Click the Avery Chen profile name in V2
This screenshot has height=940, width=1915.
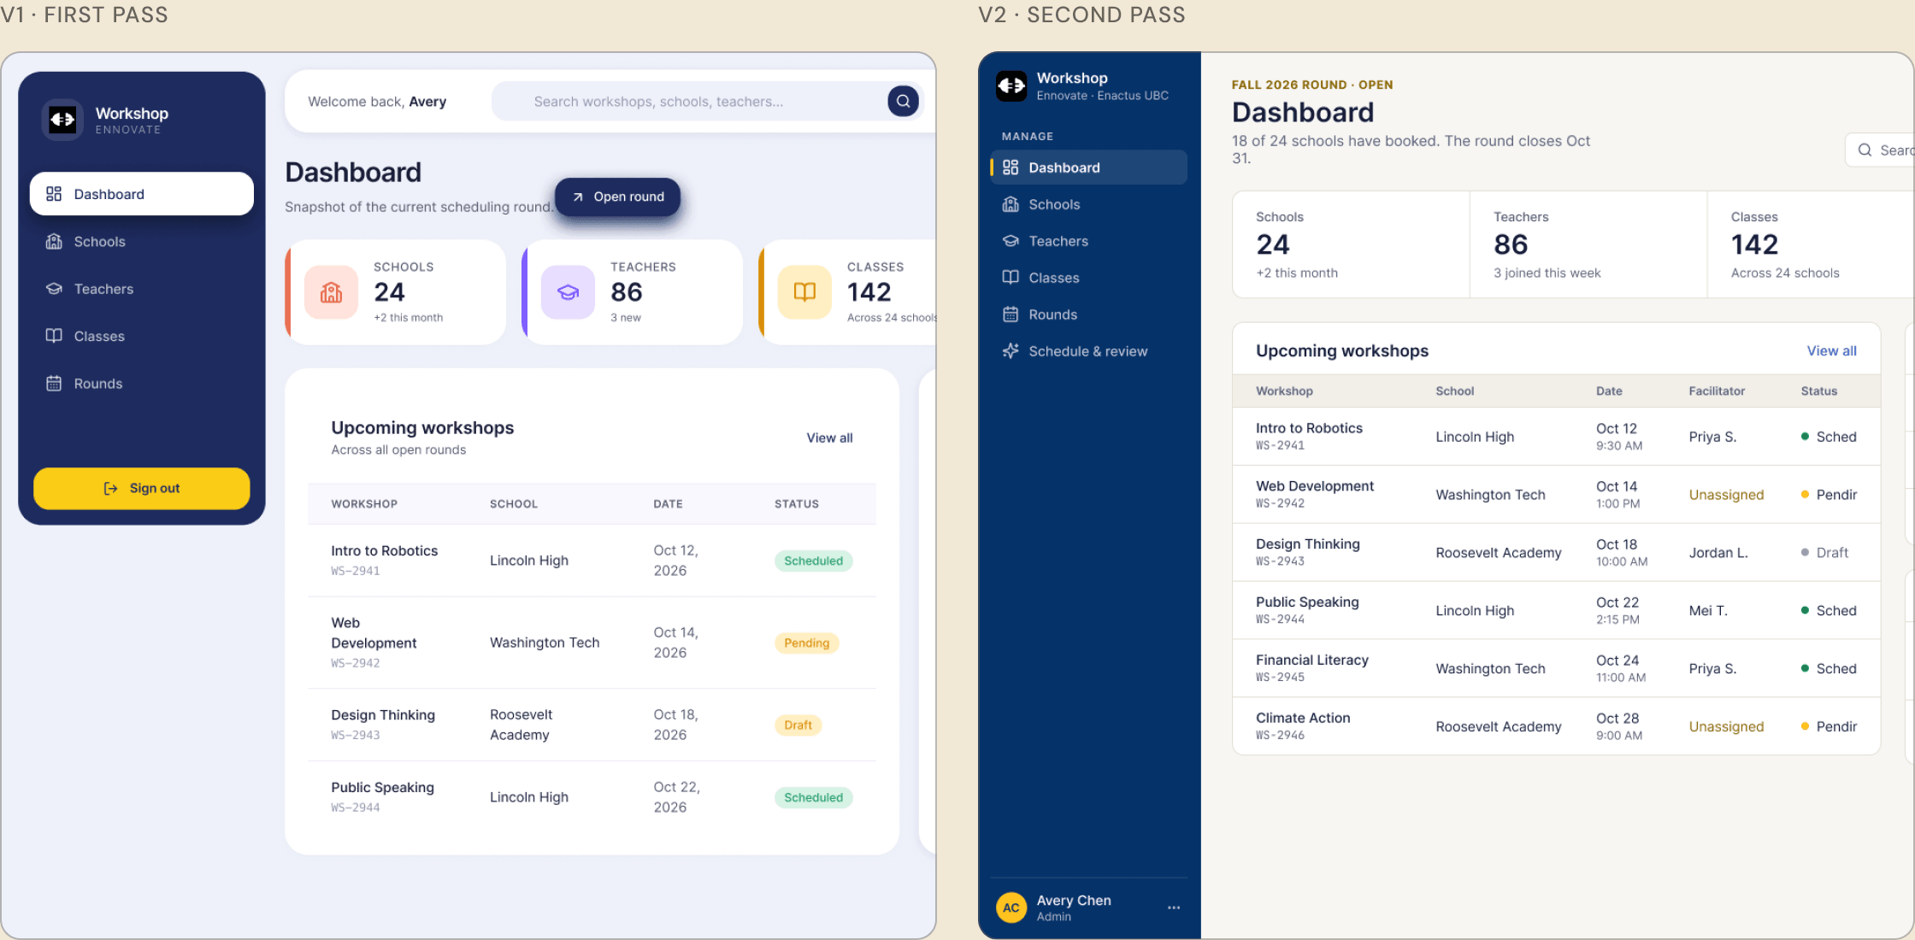[x=1074, y=901]
